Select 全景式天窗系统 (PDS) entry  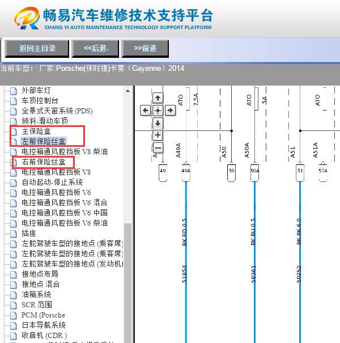(57, 111)
